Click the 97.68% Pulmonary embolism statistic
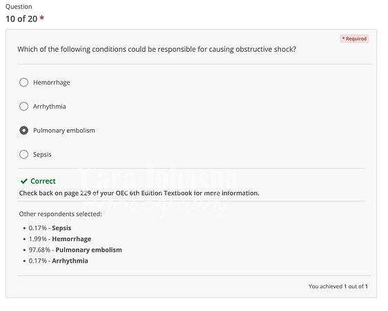 click(x=75, y=250)
